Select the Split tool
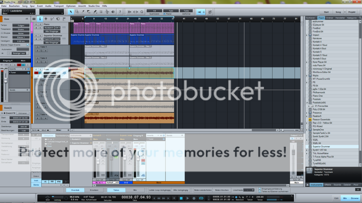The width and height of the screenshot is (362, 203). coord(83,12)
